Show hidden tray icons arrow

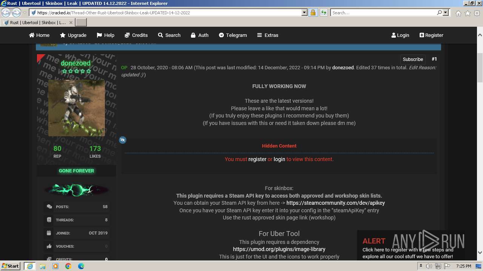(421, 266)
